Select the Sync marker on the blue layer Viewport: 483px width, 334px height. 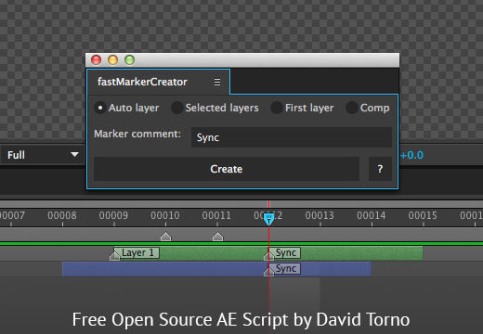pos(282,269)
